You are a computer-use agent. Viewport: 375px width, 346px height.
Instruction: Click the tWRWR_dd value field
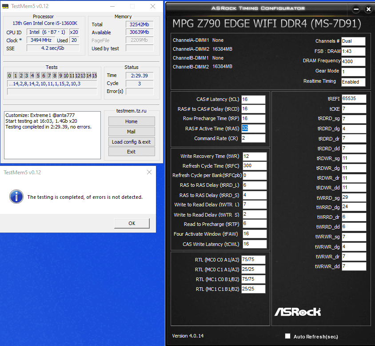pos(354,266)
